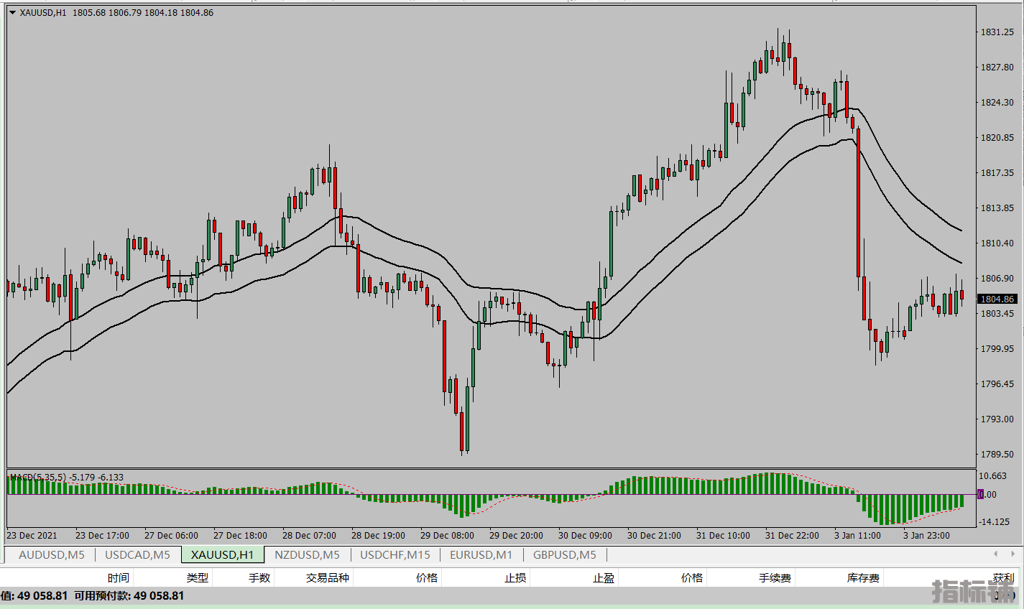
Task: Switch to the USDCHF,M15 chart tab
Action: [395, 554]
